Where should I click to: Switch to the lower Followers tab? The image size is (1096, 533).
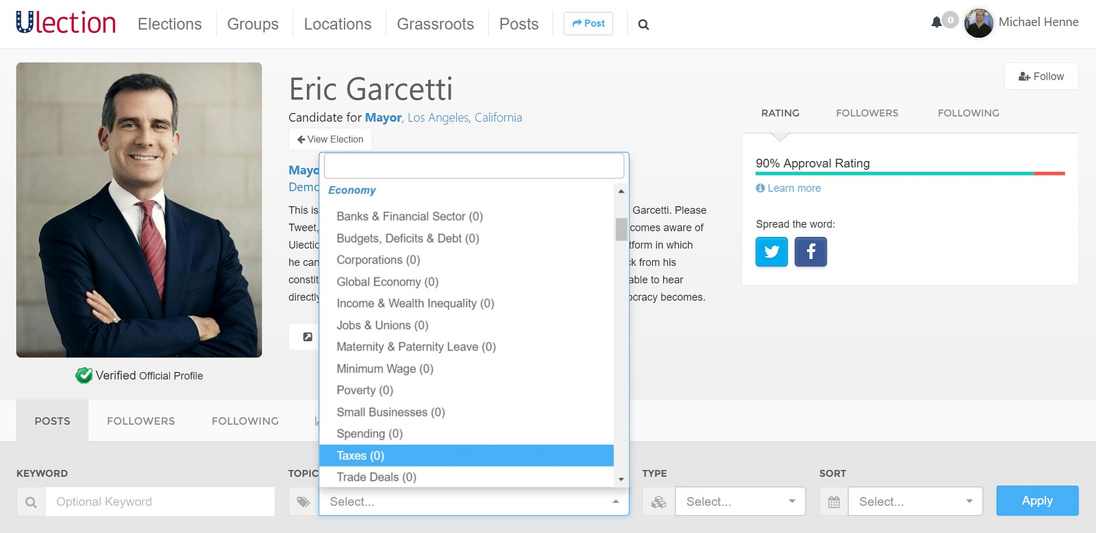tap(140, 421)
